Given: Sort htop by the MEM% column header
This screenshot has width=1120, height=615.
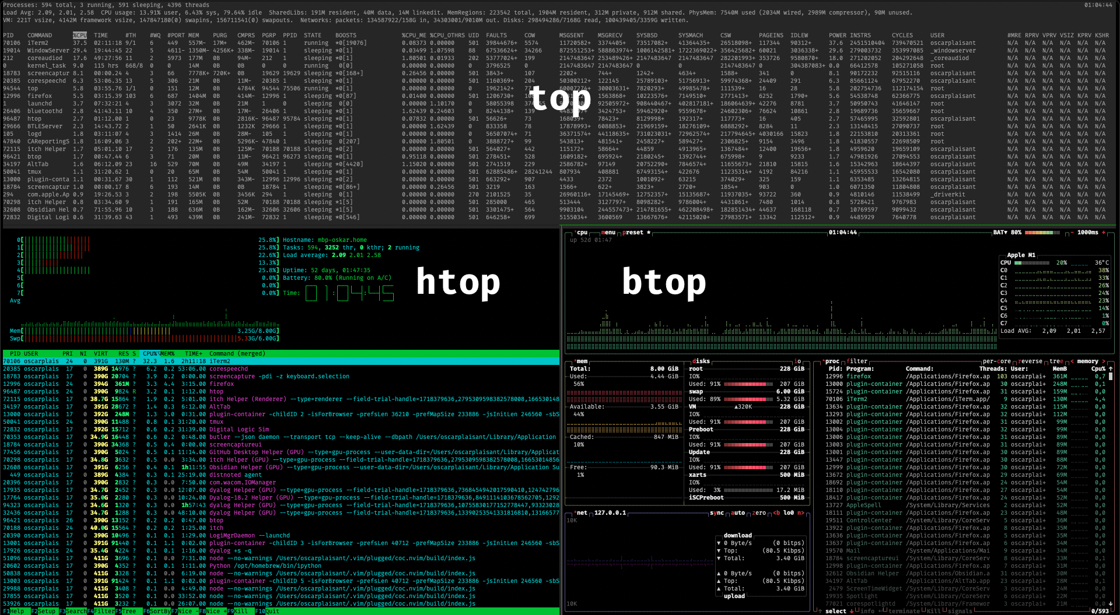Looking at the screenshot, I should pos(167,354).
